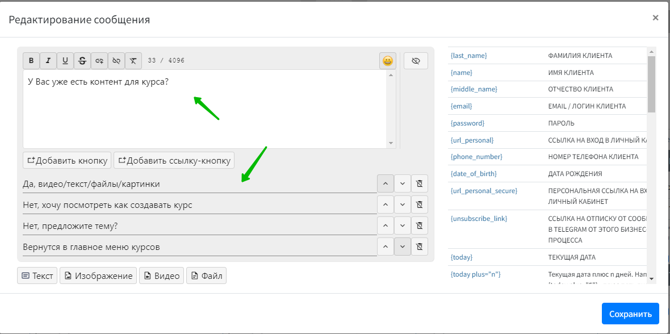Viewport: 670px width, 334px height.
Task: Move 'Вернутся в главное меню' button up
Action: point(386,247)
